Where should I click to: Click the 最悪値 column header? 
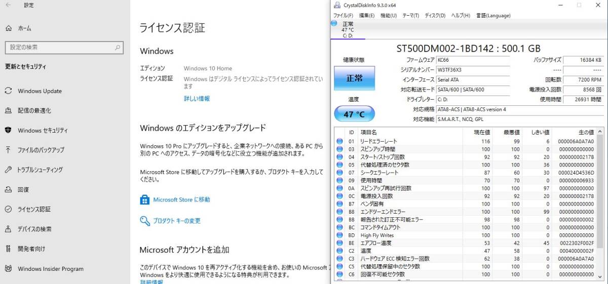508,132
